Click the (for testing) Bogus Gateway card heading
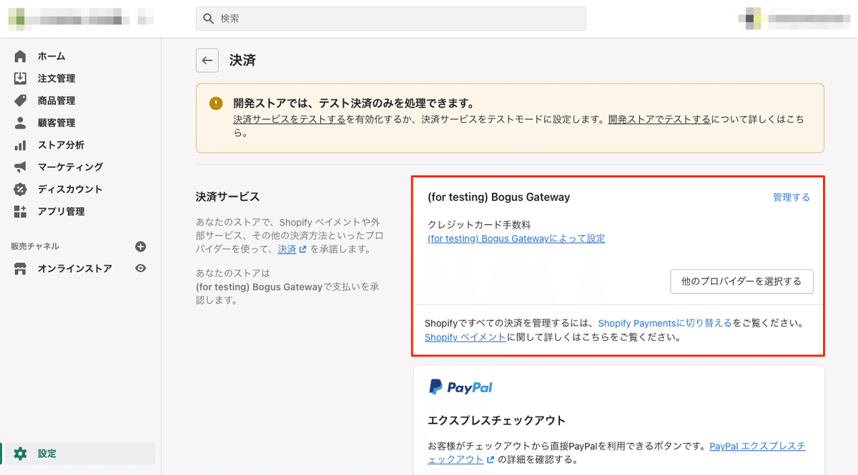 point(498,197)
